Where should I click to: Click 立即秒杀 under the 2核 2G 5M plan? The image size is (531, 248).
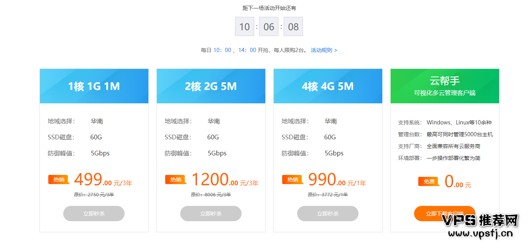click(x=211, y=214)
